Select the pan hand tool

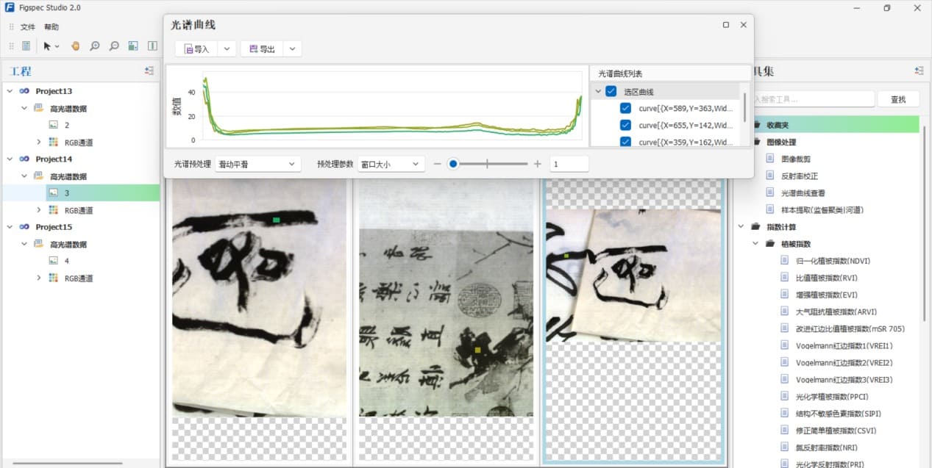click(x=75, y=46)
